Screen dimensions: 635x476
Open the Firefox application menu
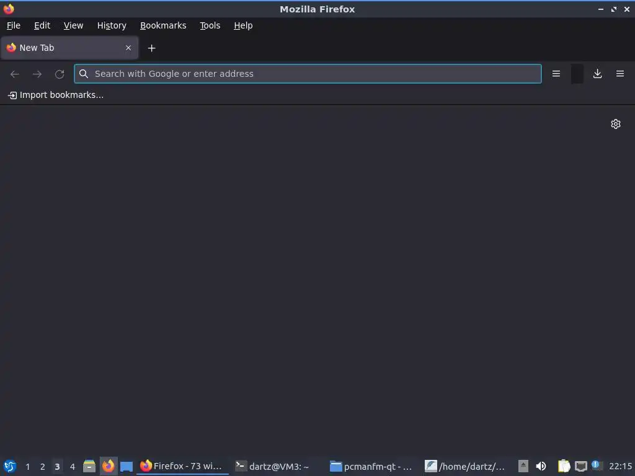pos(620,74)
